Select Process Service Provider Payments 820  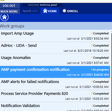55,96
